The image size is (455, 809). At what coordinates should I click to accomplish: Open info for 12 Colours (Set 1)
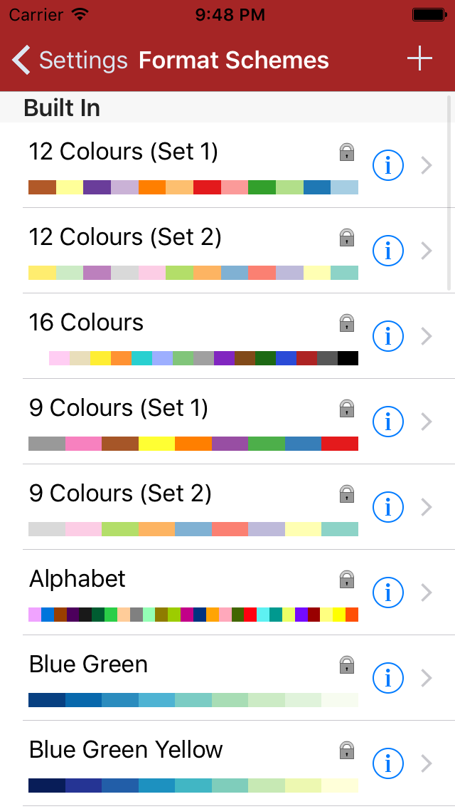tap(388, 165)
